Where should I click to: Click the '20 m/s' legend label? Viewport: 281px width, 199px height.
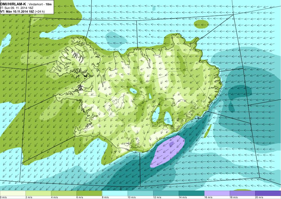pyautogui.click(x=259, y=197)
